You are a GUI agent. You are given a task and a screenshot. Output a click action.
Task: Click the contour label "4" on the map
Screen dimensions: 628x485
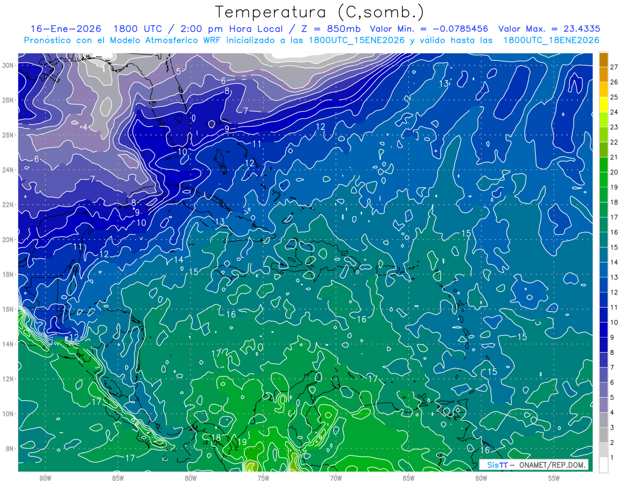(85, 127)
